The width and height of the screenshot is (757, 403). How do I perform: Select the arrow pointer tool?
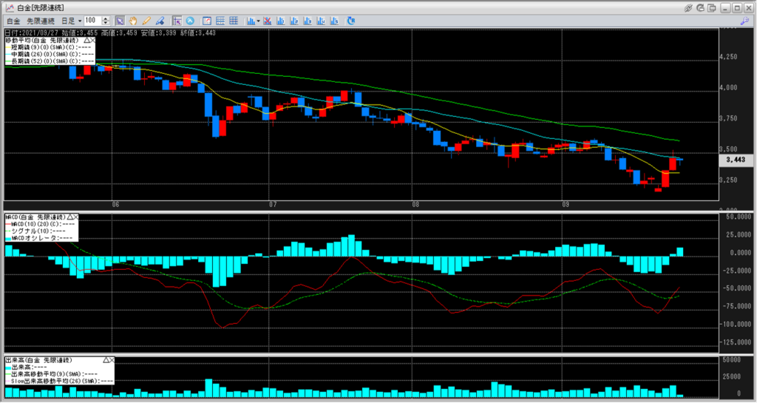[x=120, y=21]
